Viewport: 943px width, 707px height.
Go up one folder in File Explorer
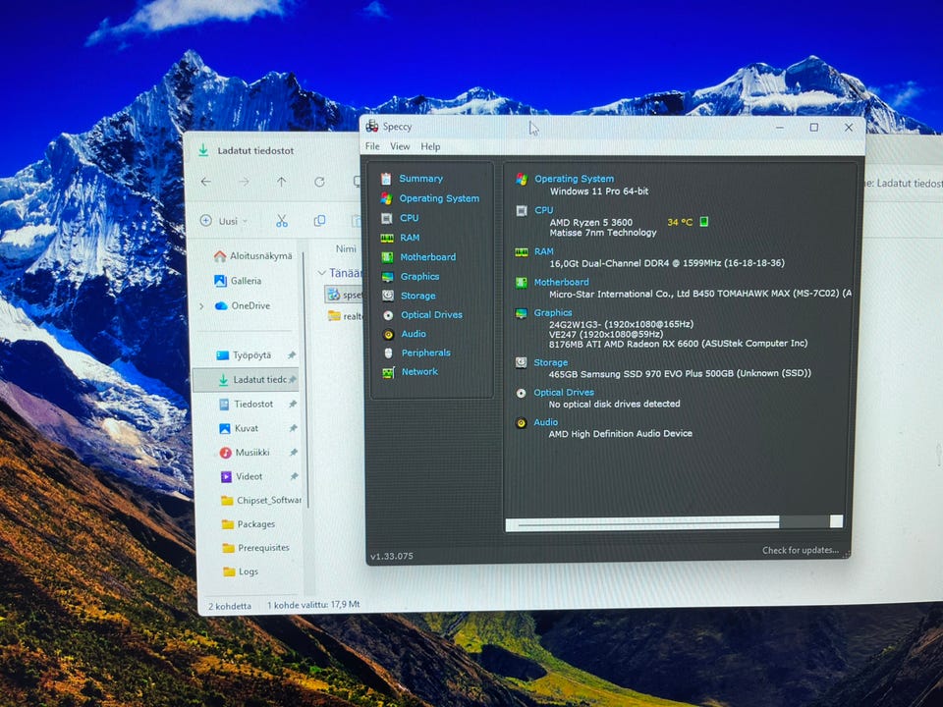(282, 182)
